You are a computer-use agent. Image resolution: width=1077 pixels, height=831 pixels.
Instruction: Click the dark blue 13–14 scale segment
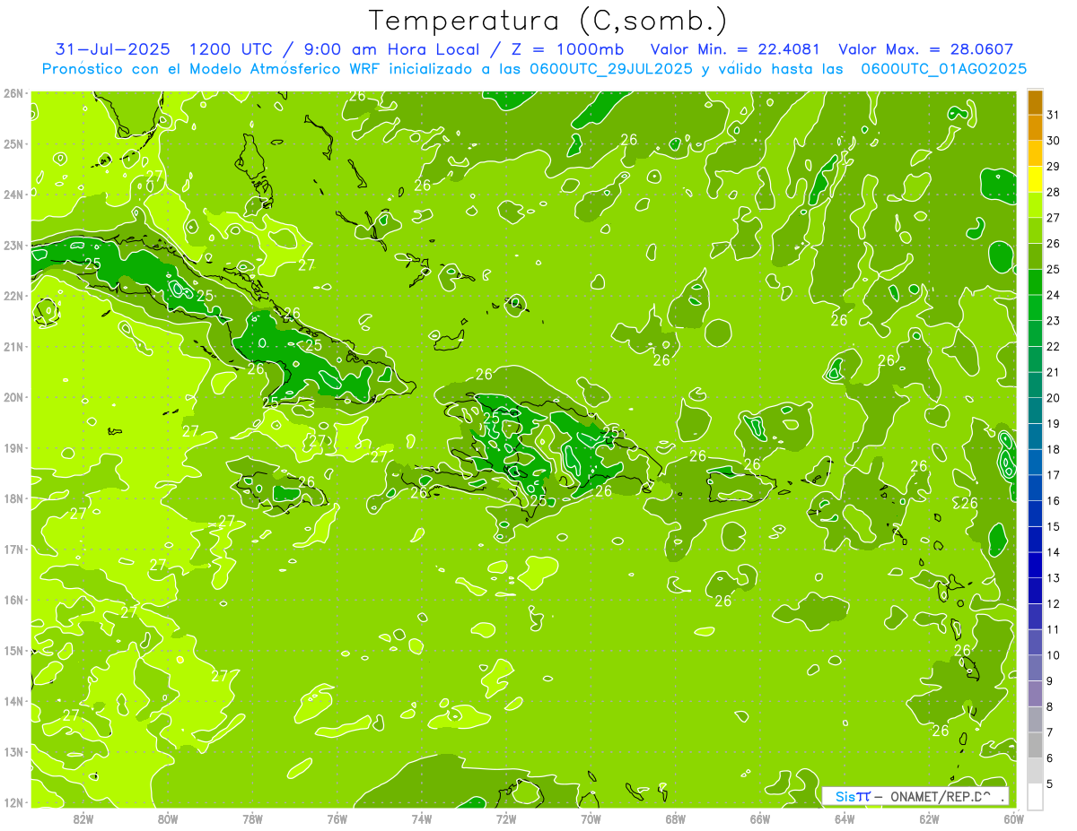point(1035,566)
